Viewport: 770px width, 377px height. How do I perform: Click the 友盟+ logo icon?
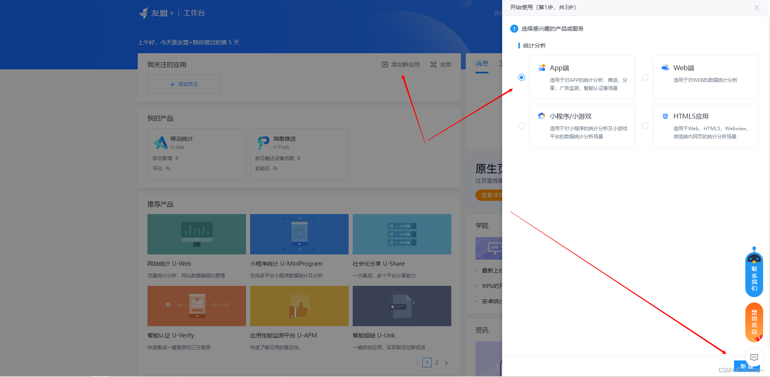[x=143, y=13]
